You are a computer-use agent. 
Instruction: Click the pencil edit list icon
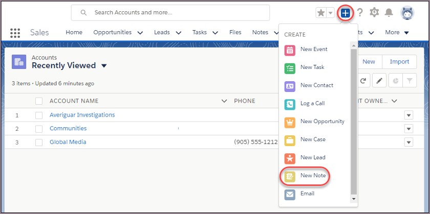pyautogui.click(x=379, y=81)
